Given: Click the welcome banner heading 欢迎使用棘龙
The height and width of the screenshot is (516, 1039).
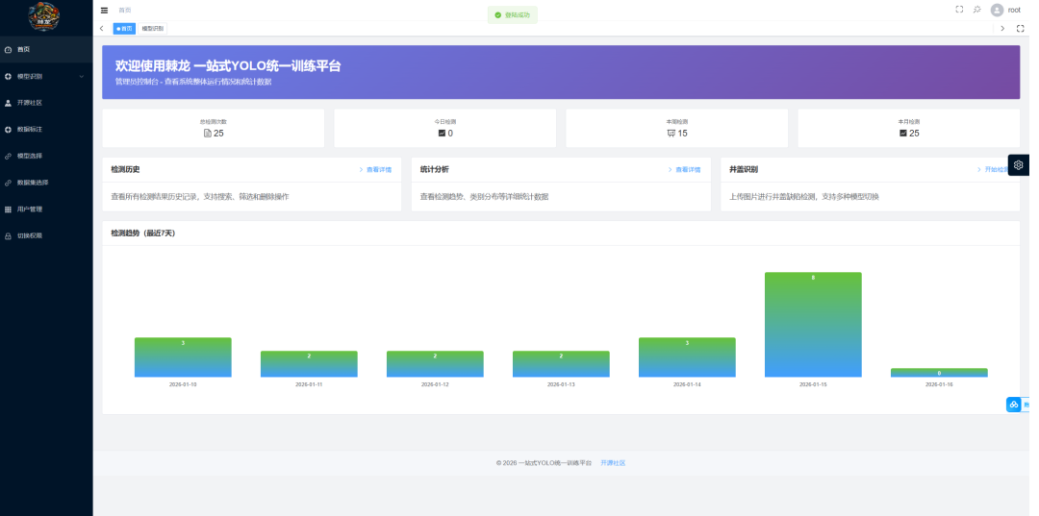Looking at the screenshot, I should 229,66.
